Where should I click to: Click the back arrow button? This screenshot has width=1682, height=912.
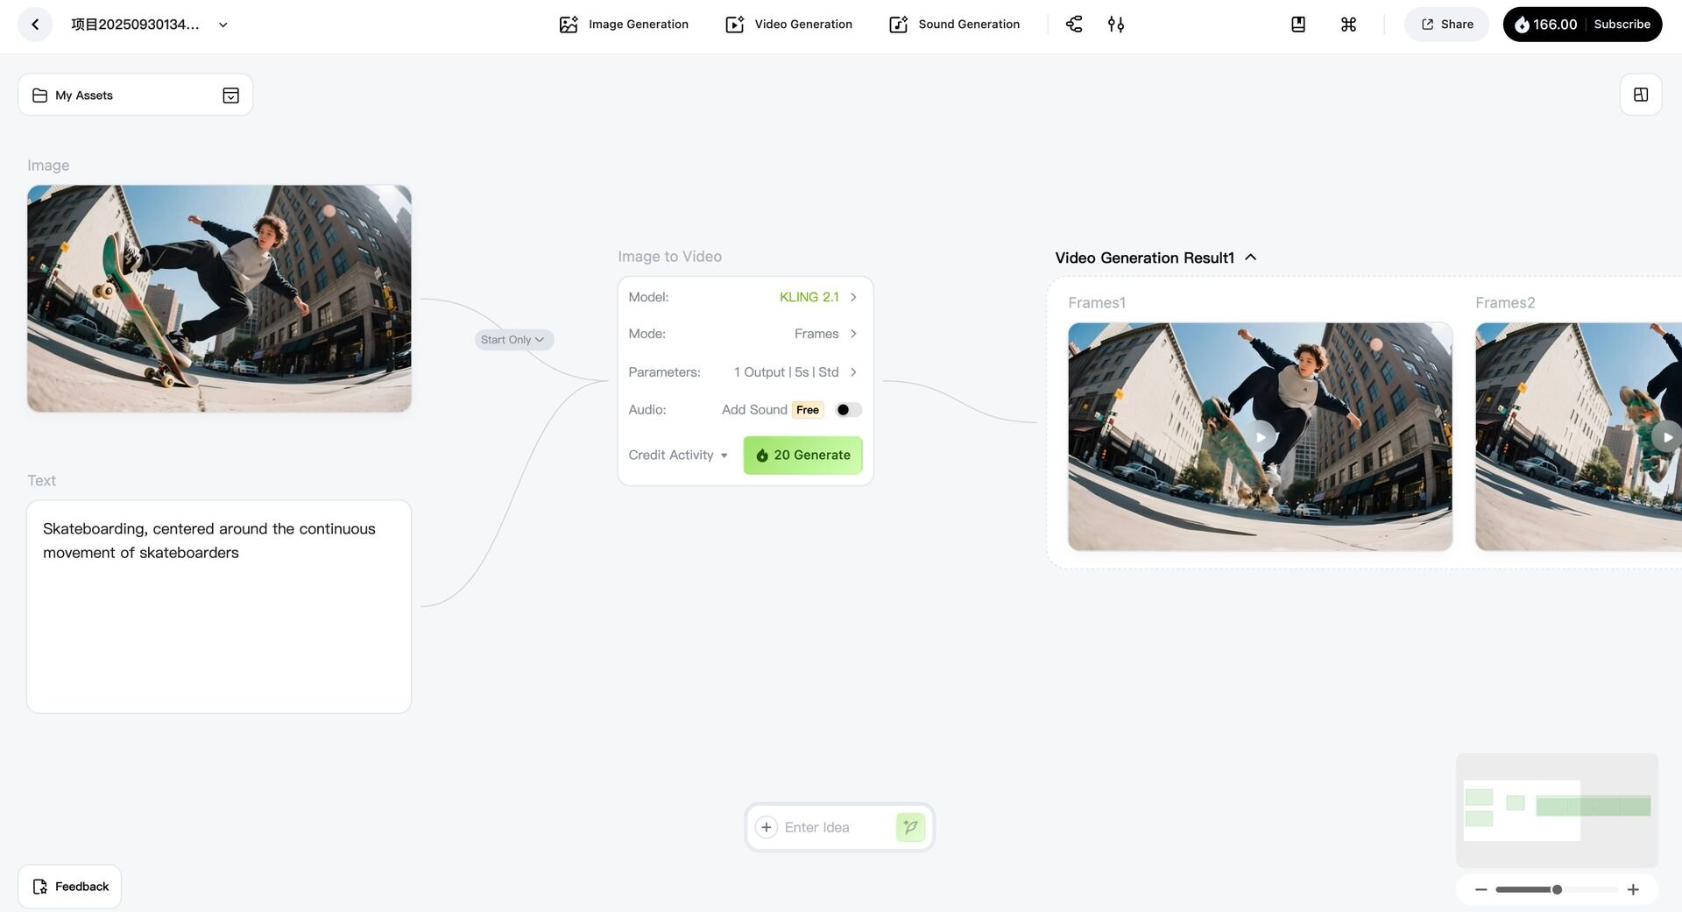click(35, 25)
